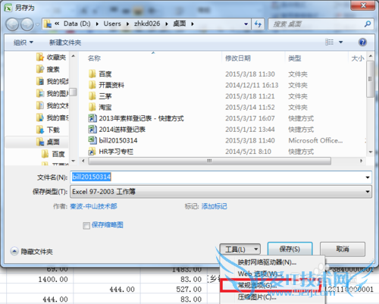Click the horizontal scrollbar of file list

point(209,161)
